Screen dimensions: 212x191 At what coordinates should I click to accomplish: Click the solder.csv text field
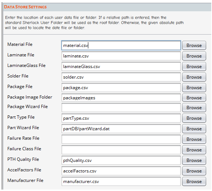(x=121, y=77)
